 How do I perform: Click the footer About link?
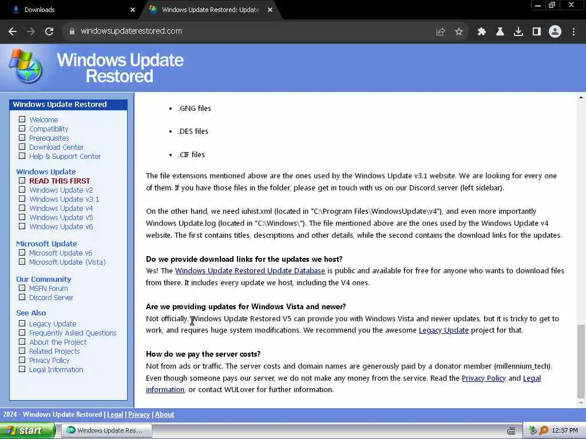pyautogui.click(x=164, y=414)
